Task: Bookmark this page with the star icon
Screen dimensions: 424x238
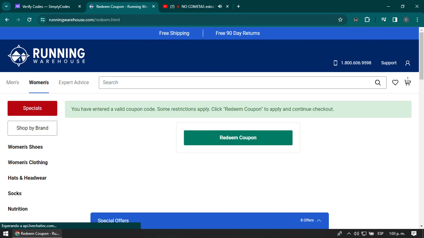Action: point(340,20)
